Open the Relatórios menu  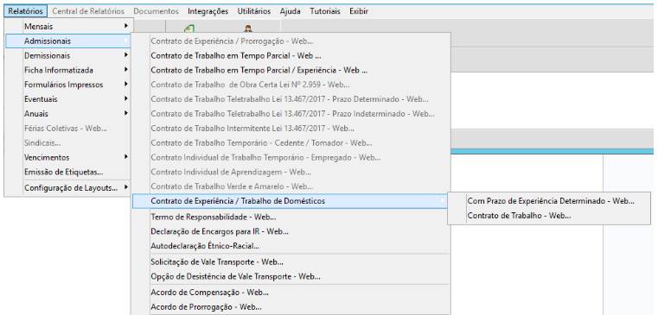[x=25, y=11]
